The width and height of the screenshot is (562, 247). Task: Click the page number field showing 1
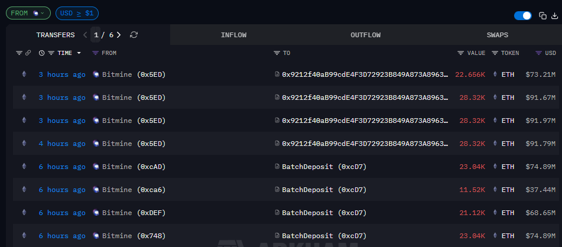[x=96, y=35]
